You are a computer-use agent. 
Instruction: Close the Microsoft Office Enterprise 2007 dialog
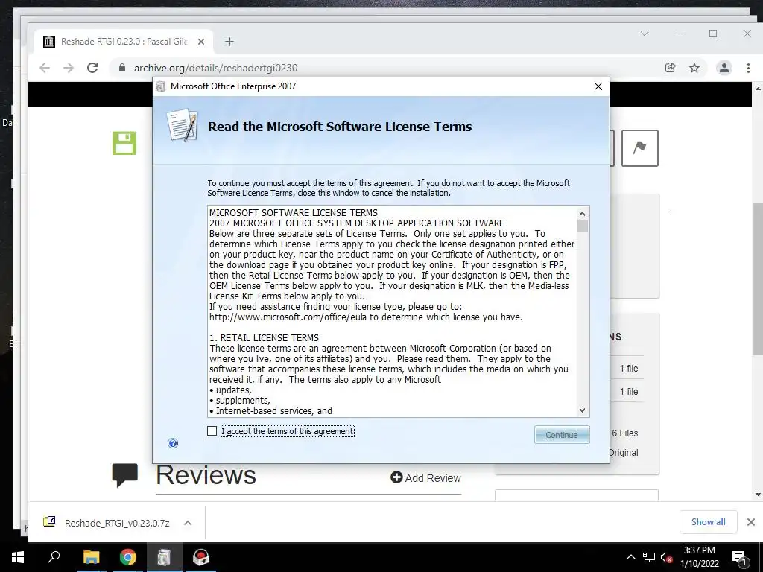[x=598, y=86]
